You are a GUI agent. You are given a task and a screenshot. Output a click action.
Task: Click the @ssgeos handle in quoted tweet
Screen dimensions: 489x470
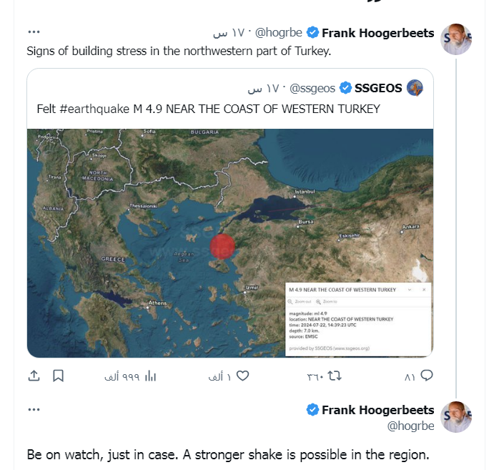[x=309, y=88]
